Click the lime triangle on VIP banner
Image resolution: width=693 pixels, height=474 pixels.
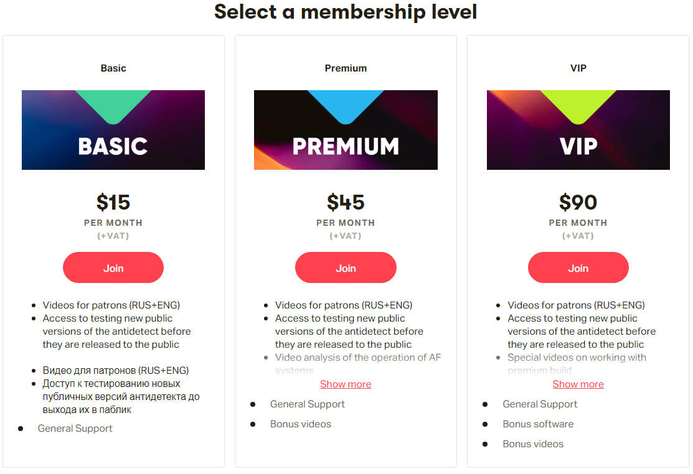[578, 103]
